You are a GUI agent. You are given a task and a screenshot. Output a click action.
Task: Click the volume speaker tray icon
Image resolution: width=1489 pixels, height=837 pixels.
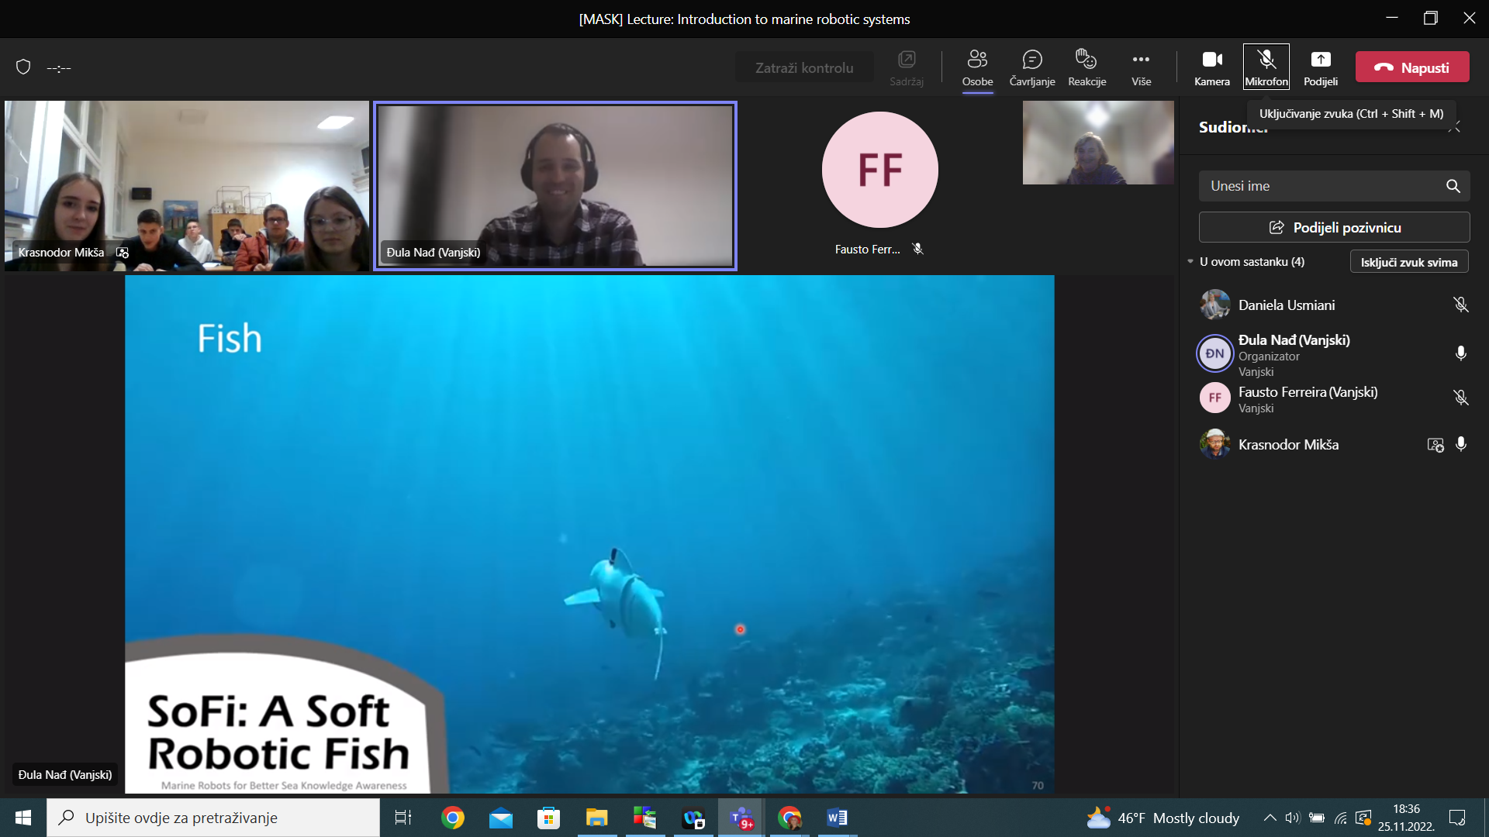pyautogui.click(x=1292, y=818)
